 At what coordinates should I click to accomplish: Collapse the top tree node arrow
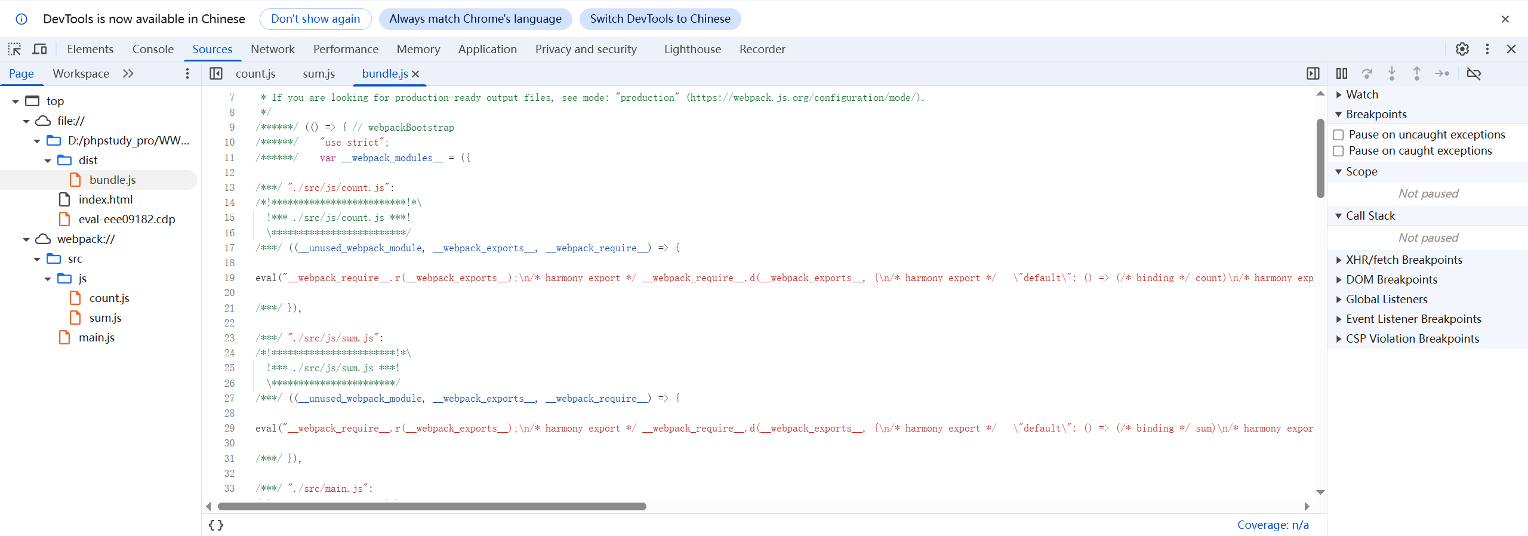(16, 101)
